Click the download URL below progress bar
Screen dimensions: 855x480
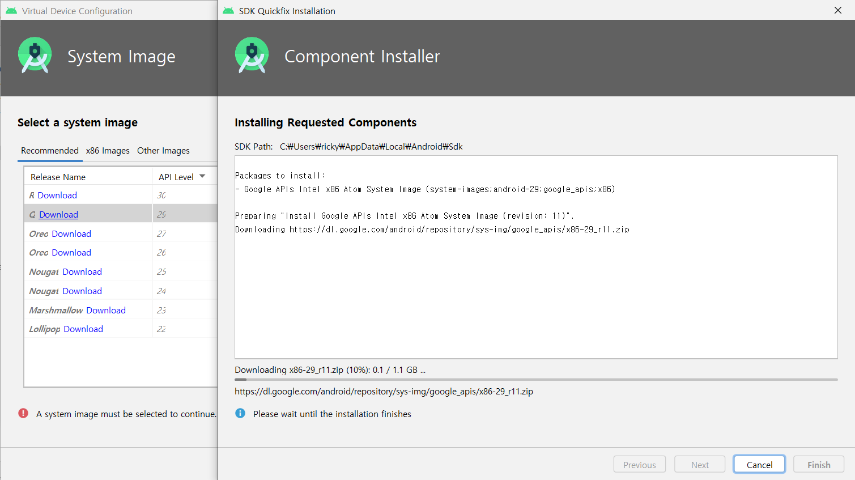[x=384, y=391]
